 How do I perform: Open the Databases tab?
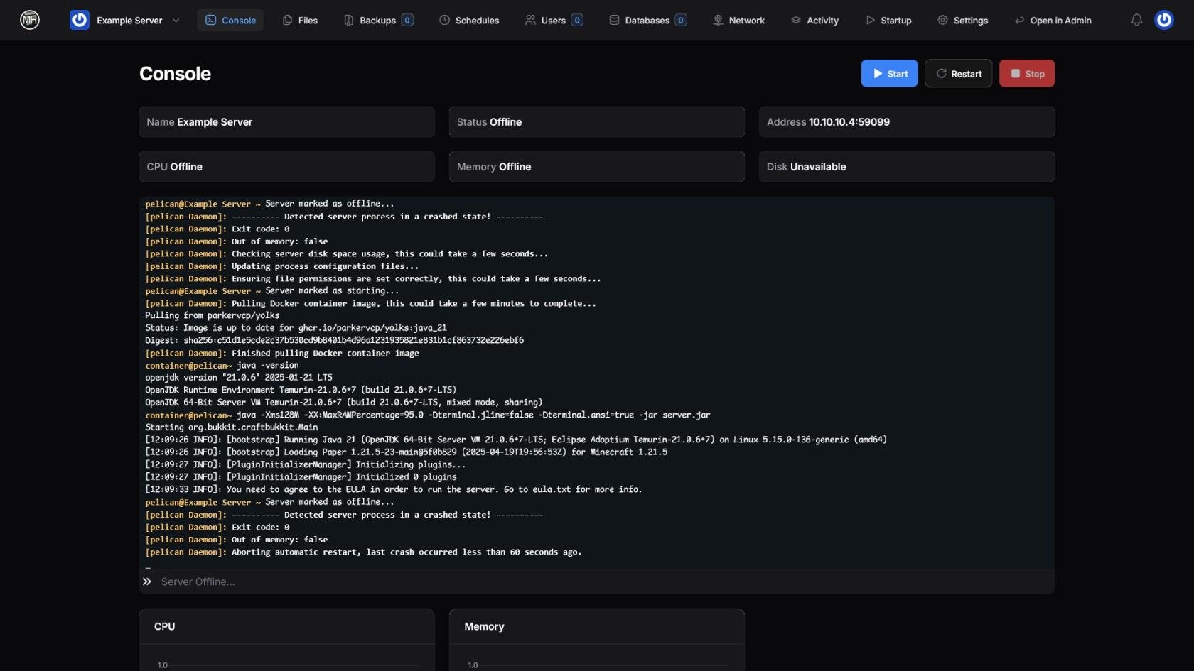point(647,20)
